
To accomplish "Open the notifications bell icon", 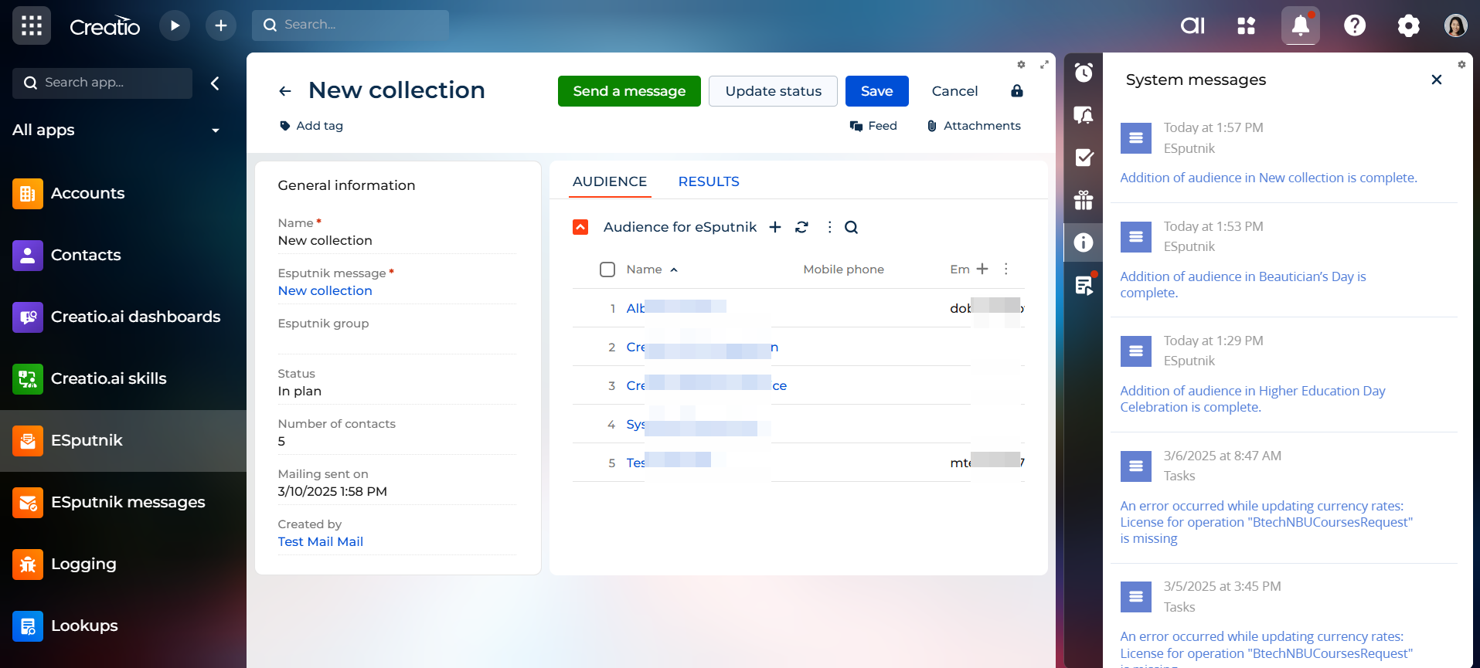I will coord(1301,25).
